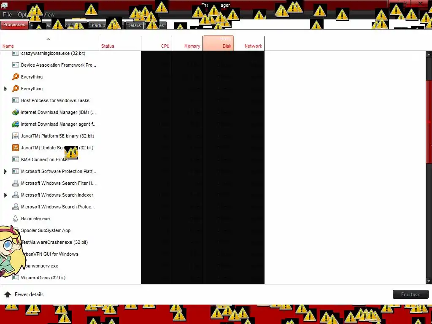432x324 pixels.
Task: Click the Internet Download Manager (IDM) icon
Action: [16, 112]
